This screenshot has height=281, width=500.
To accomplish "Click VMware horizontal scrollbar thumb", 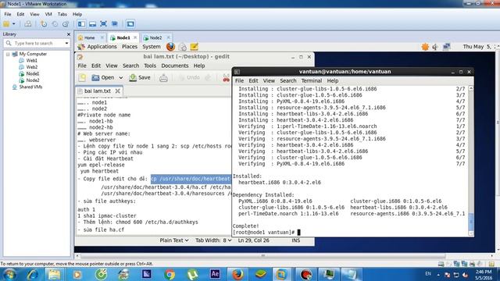I will pos(263,255).
